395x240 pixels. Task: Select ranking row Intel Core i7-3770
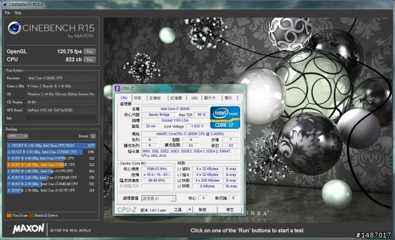[51, 171]
